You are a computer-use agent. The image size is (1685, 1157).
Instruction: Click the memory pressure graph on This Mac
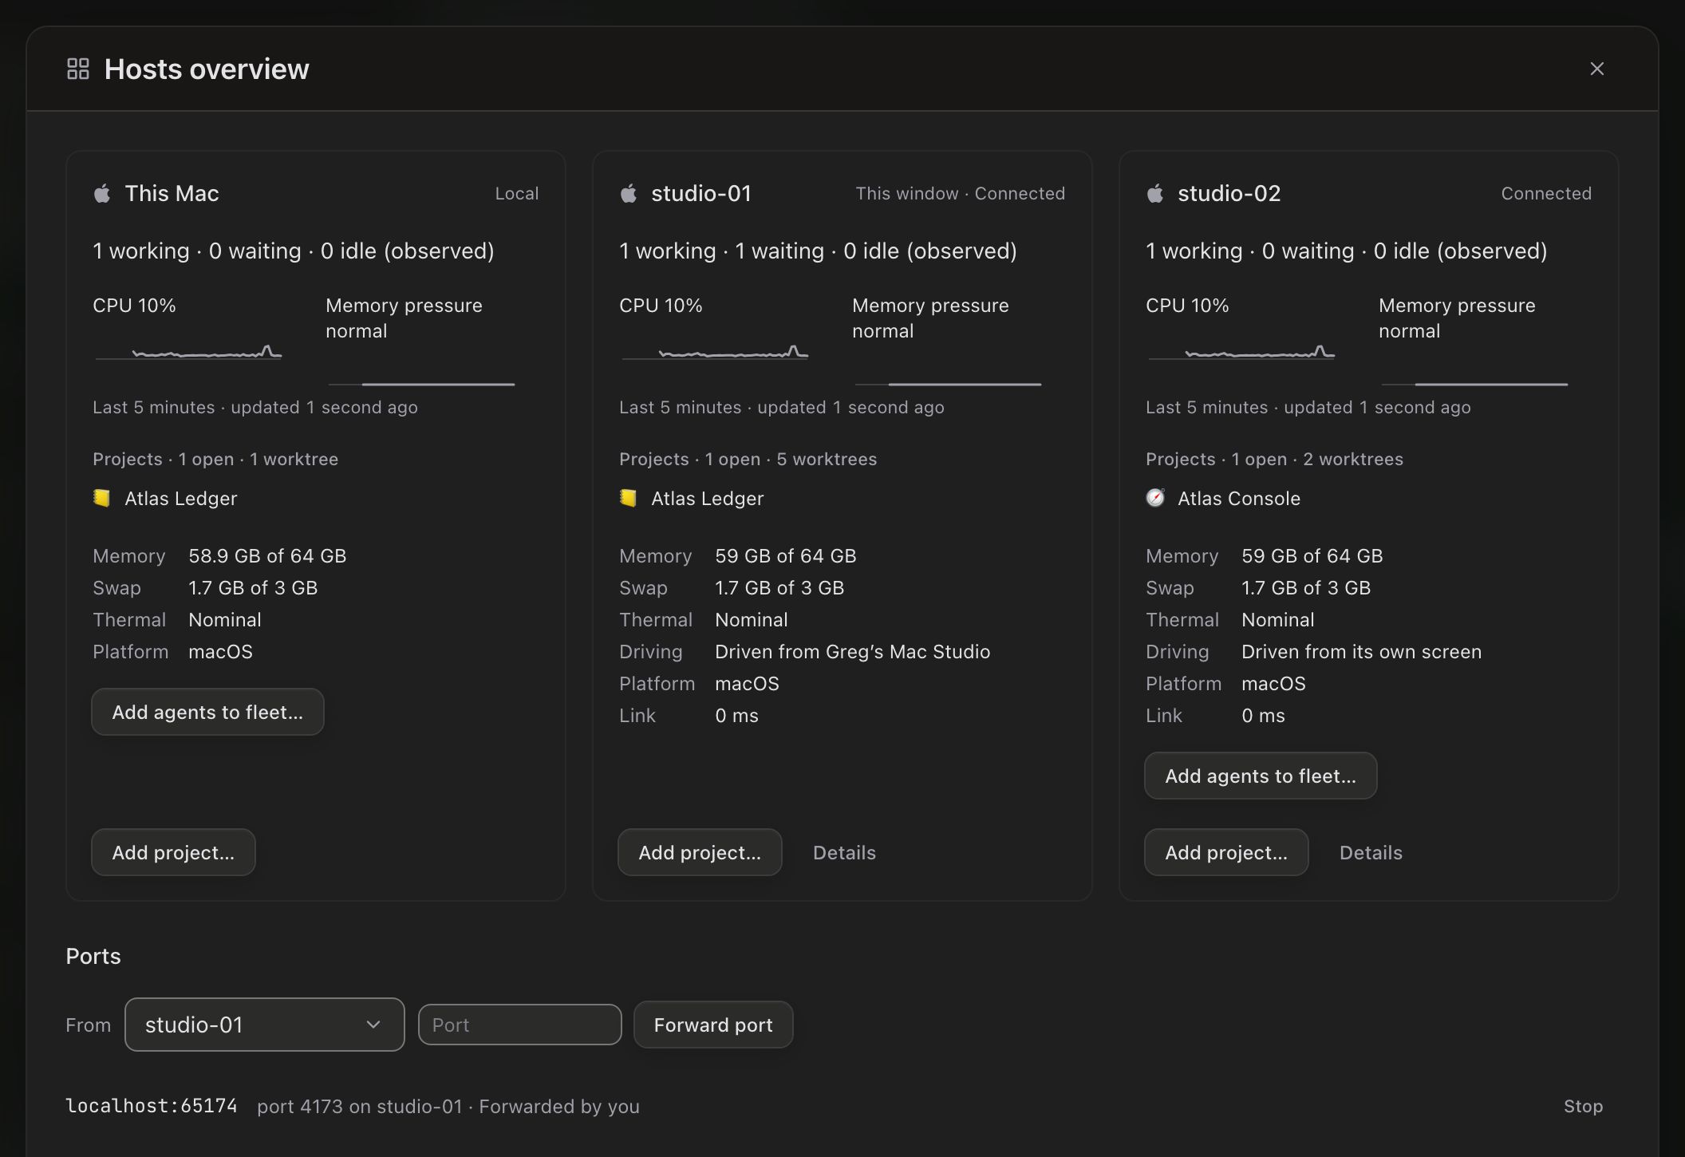[421, 384]
